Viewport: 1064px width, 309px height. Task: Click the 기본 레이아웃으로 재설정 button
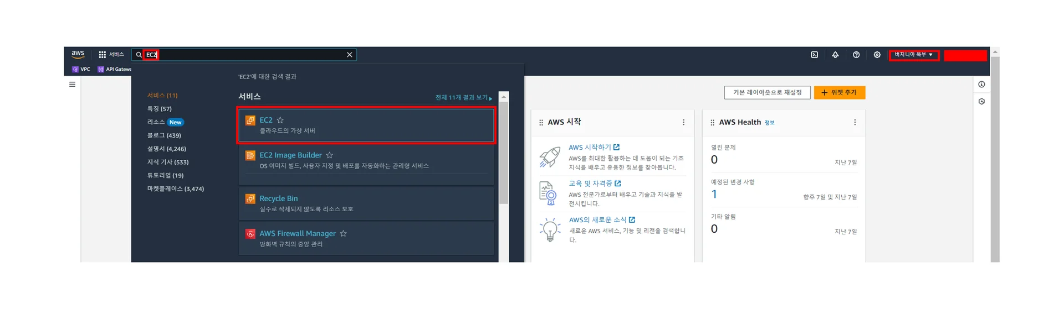(x=768, y=92)
